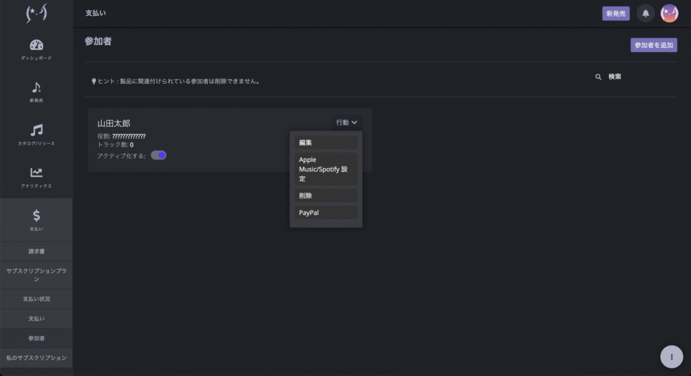Click the search magnifier icon
Screen dimensions: 691x376
point(598,77)
